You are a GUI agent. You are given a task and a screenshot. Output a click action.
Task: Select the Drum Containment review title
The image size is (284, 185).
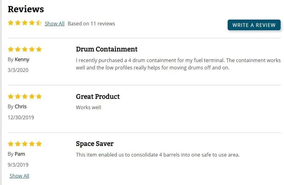[107, 49]
